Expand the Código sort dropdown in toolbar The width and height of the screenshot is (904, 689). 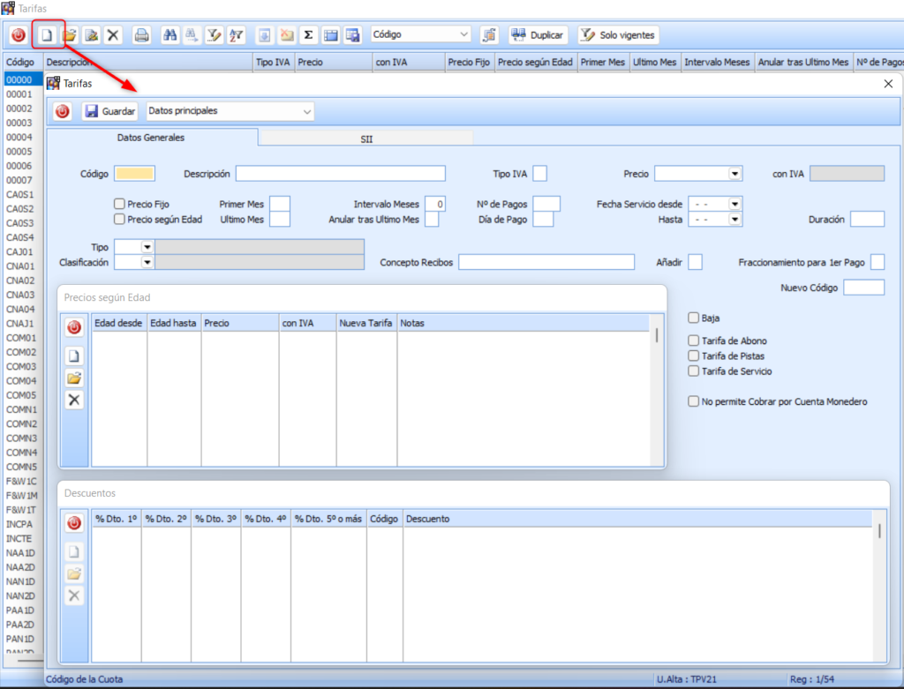pos(464,35)
